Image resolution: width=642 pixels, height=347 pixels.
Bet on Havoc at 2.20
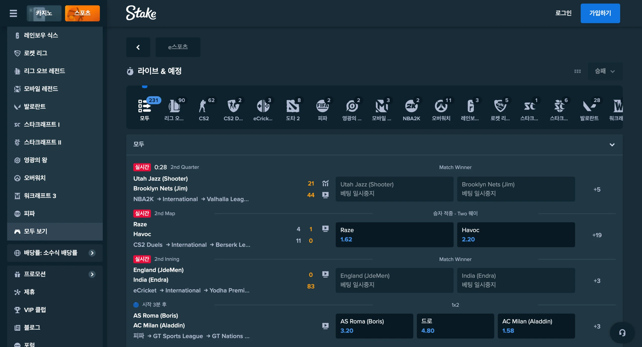pyautogui.click(x=516, y=235)
